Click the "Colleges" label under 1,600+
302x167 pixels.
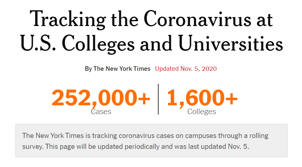[x=202, y=112]
